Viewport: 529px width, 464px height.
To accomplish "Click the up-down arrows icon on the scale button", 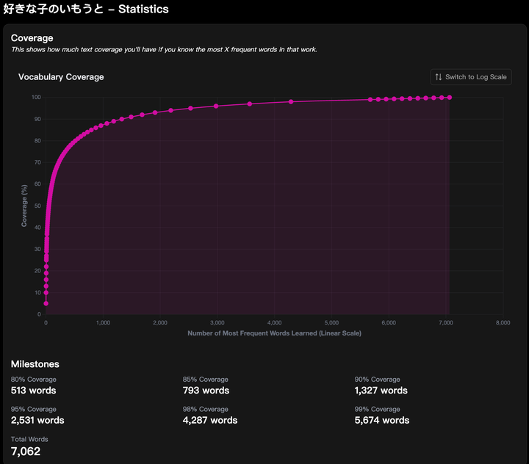I will [439, 77].
